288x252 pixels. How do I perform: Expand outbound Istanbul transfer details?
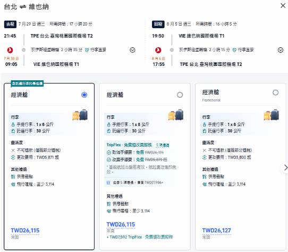pyautogui.click(x=132, y=50)
